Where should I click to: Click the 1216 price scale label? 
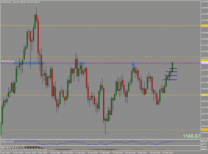204,14
